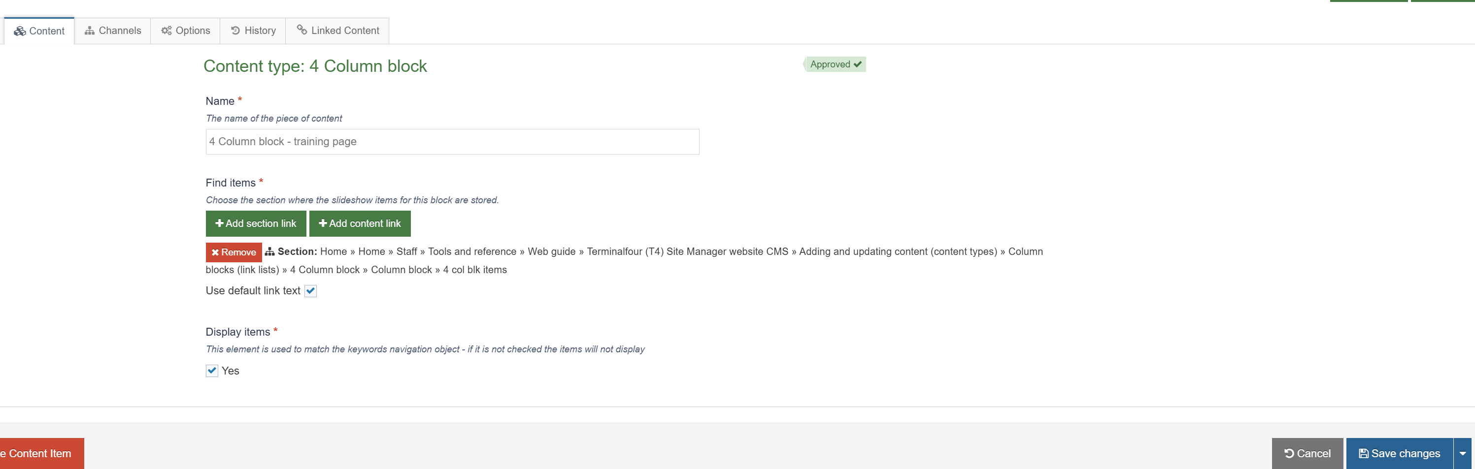The image size is (1475, 469).
Task: Uncheck the Use default link text checkbox
Action: (x=310, y=291)
